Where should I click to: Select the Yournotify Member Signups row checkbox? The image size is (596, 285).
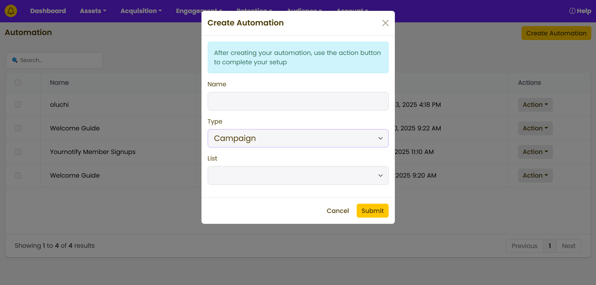18,152
